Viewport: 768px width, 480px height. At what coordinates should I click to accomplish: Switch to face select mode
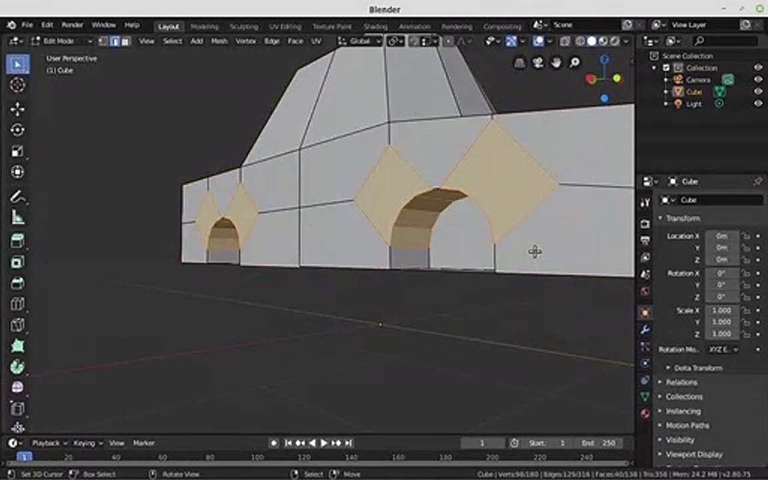(x=126, y=41)
